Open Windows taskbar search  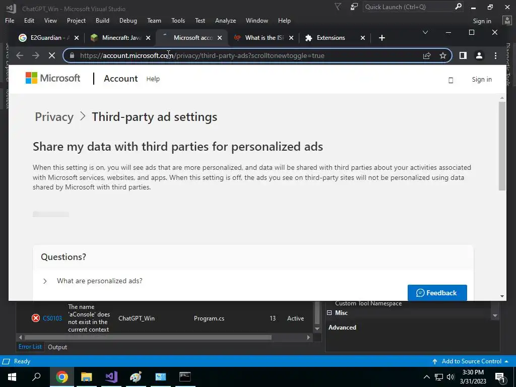(x=36, y=377)
